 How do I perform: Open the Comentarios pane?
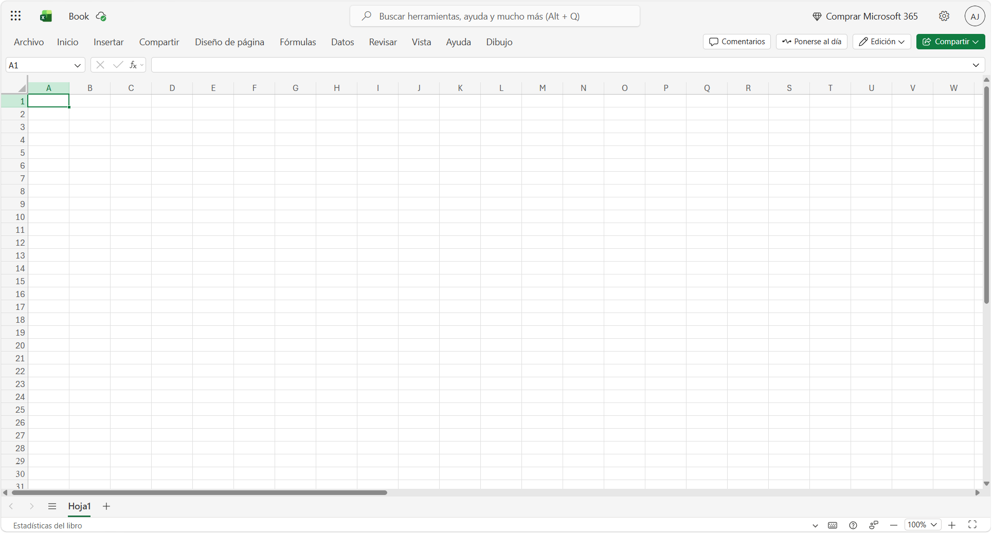point(736,42)
